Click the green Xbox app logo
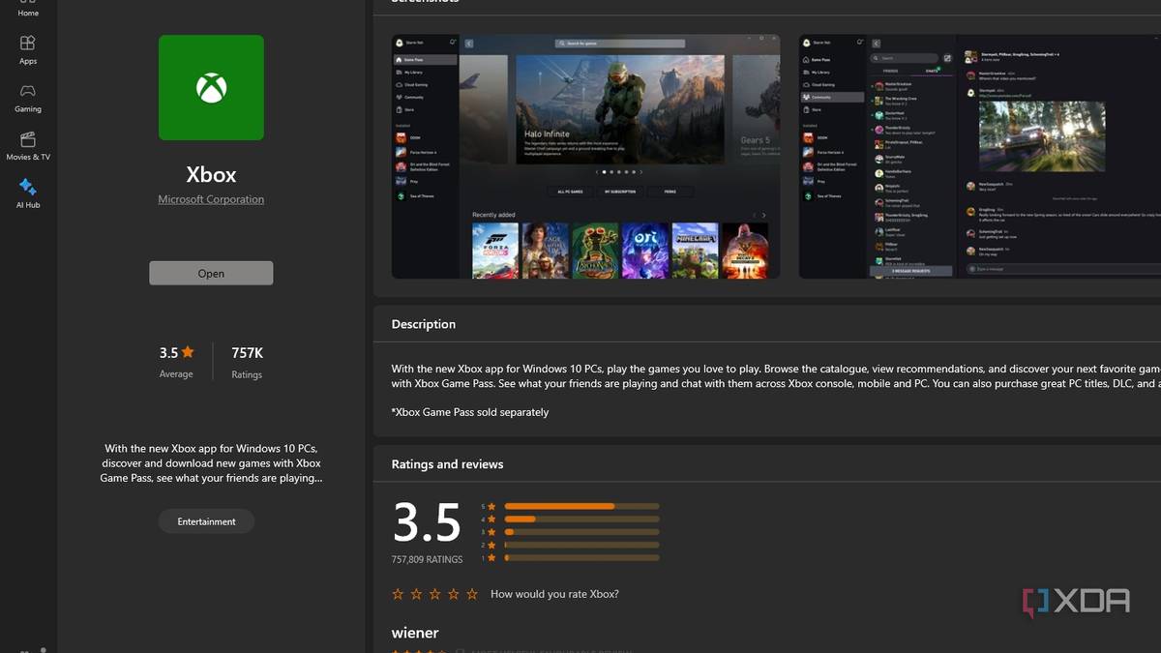The width and height of the screenshot is (1161, 653). pyautogui.click(x=211, y=88)
